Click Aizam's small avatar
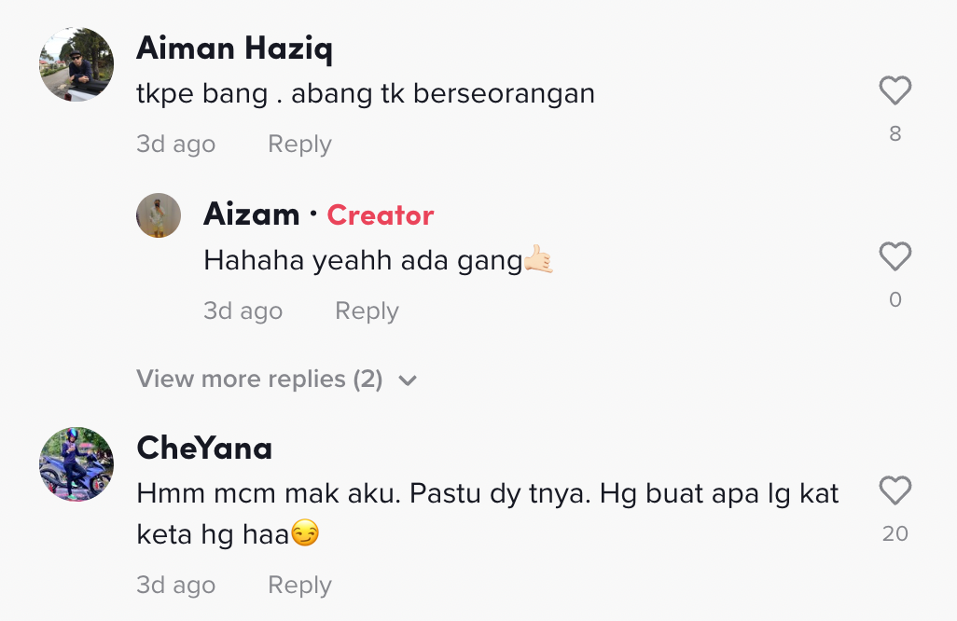This screenshot has height=621, width=957. [x=159, y=215]
